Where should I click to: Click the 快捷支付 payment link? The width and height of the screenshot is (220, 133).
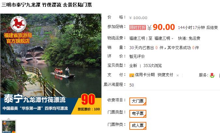point(165,75)
